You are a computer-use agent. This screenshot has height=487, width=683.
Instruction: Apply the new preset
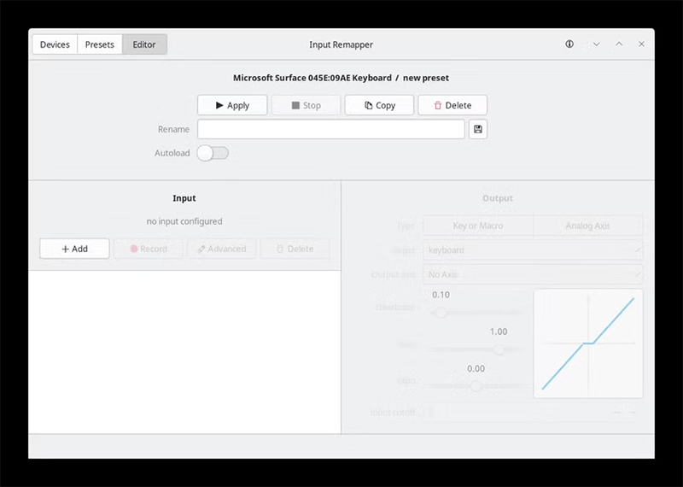click(x=232, y=105)
